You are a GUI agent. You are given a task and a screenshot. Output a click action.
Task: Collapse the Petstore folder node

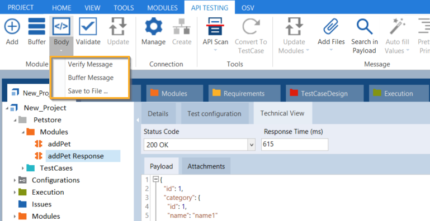click(x=15, y=120)
